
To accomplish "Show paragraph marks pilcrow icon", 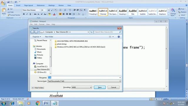I will 85,10.
